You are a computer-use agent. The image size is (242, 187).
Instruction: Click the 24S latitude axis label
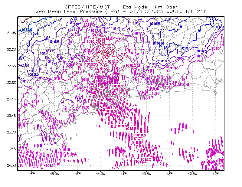click(13, 149)
